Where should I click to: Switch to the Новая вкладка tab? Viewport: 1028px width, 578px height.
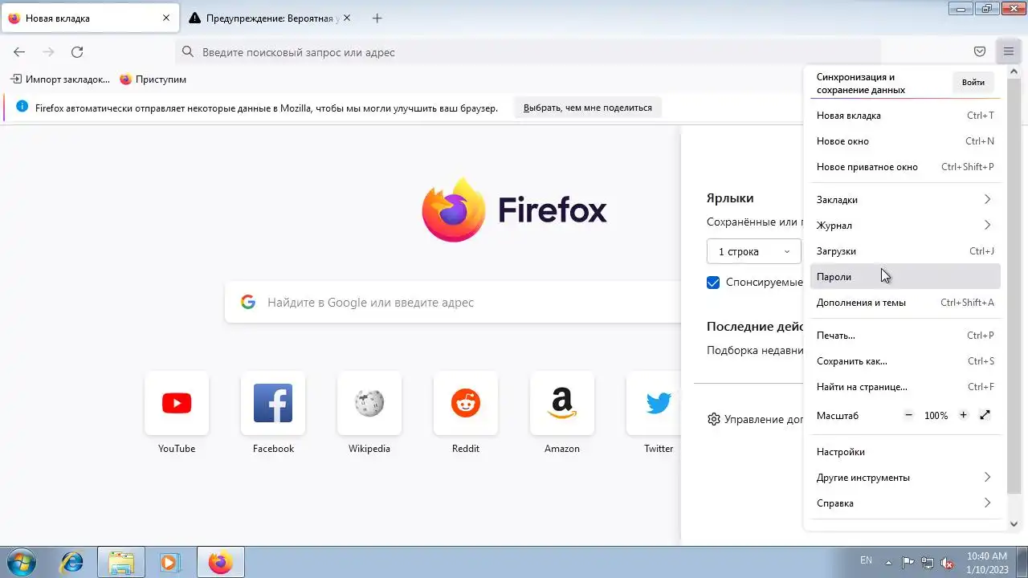(x=90, y=18)
